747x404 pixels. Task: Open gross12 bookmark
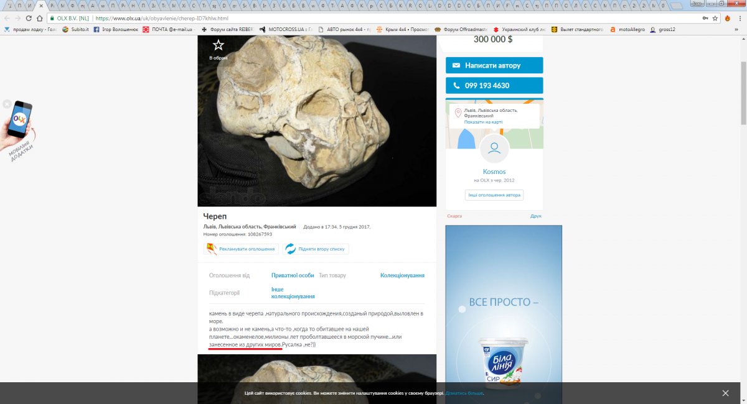coord(662,29)
